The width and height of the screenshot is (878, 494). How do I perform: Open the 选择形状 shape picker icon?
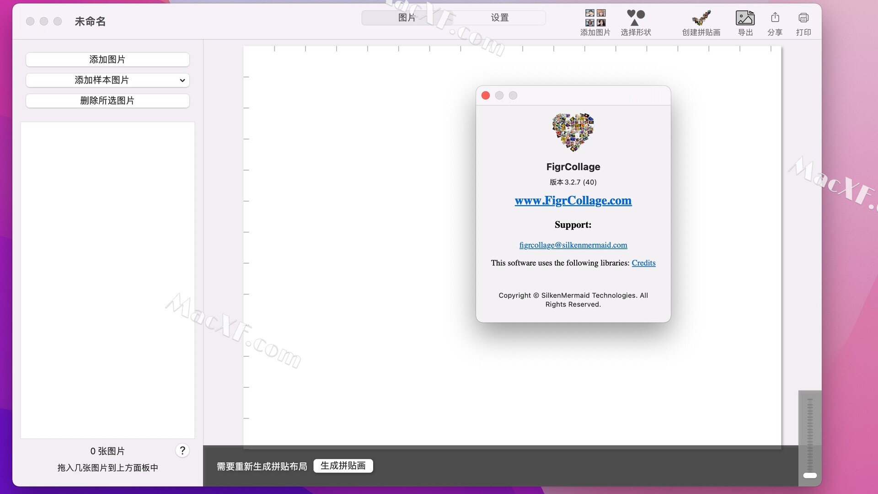[x=636, y=18]
